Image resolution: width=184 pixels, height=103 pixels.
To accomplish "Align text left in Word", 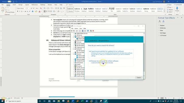I will (45, 11).
